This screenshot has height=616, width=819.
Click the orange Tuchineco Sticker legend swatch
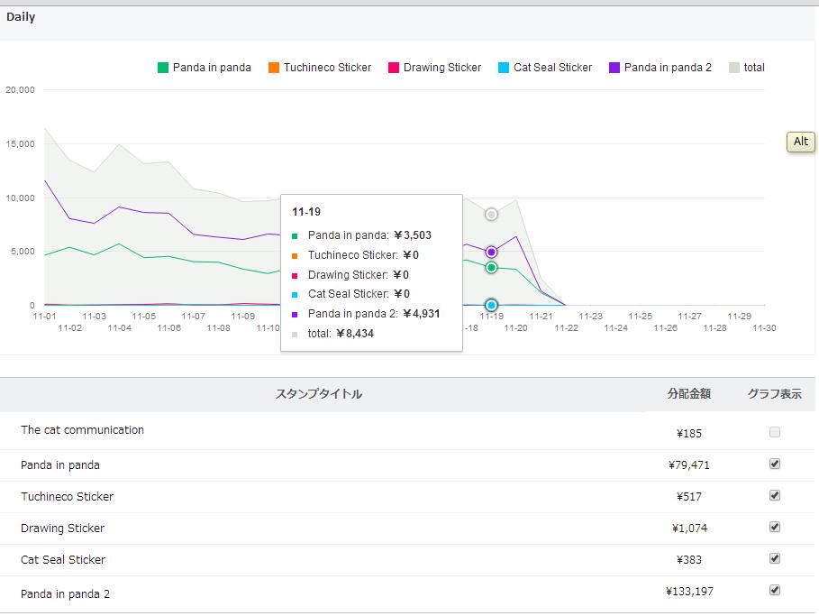(x=274, y=68)
